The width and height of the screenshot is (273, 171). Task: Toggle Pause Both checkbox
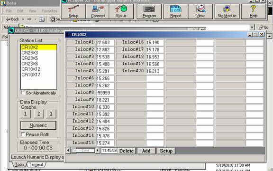click(x=23, y=134)
